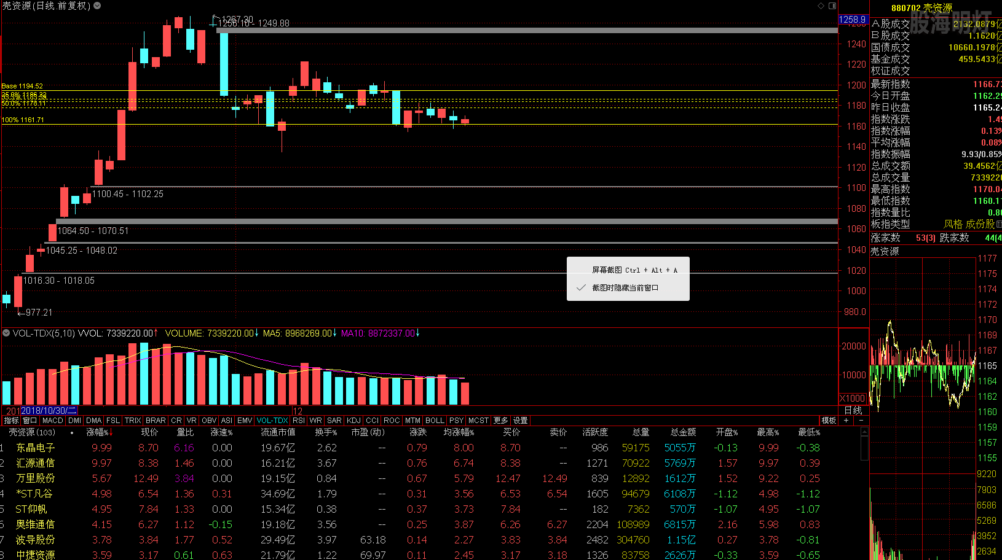Sort by 换手% column header

pos(326,432)
